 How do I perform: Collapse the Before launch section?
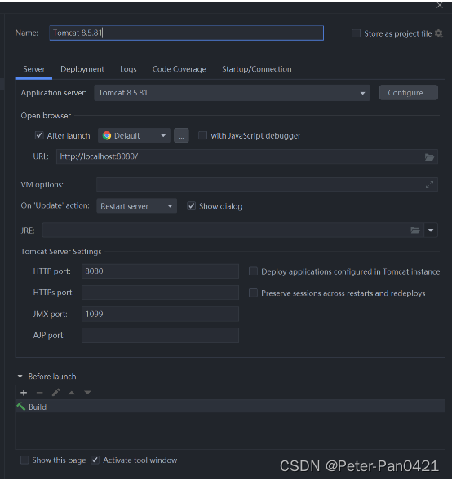pos(20,377)
